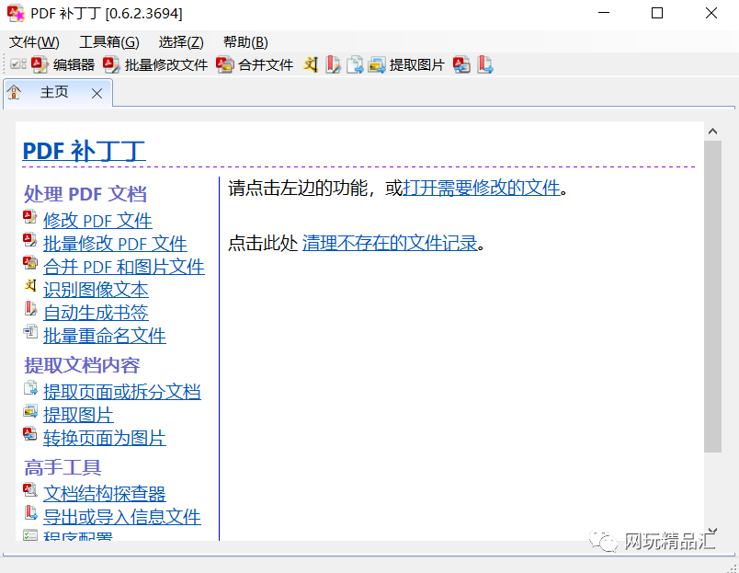
Task: Click the icon beside 提取页面或拆分文档
Action: [x=30, y=388]
